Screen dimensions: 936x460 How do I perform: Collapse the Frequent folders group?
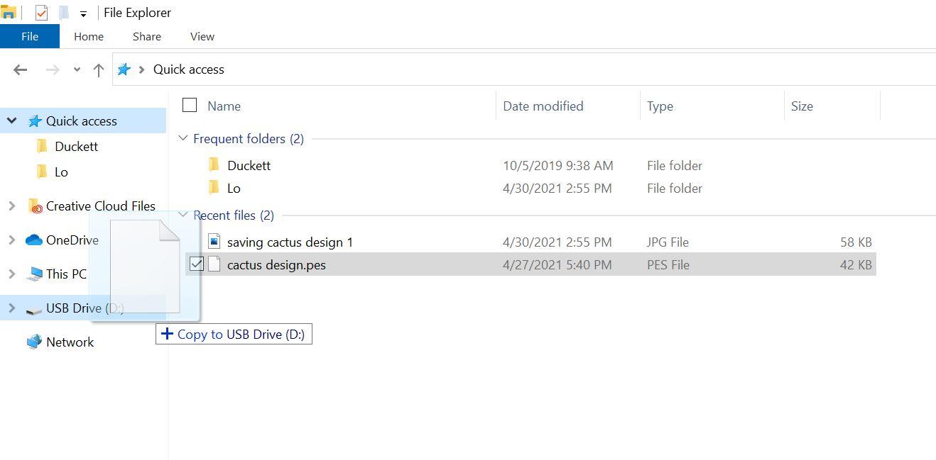pyautogui.click(x=183, y=139)
